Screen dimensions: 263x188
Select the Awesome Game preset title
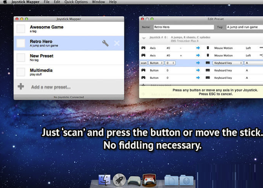tap(46, 27)
